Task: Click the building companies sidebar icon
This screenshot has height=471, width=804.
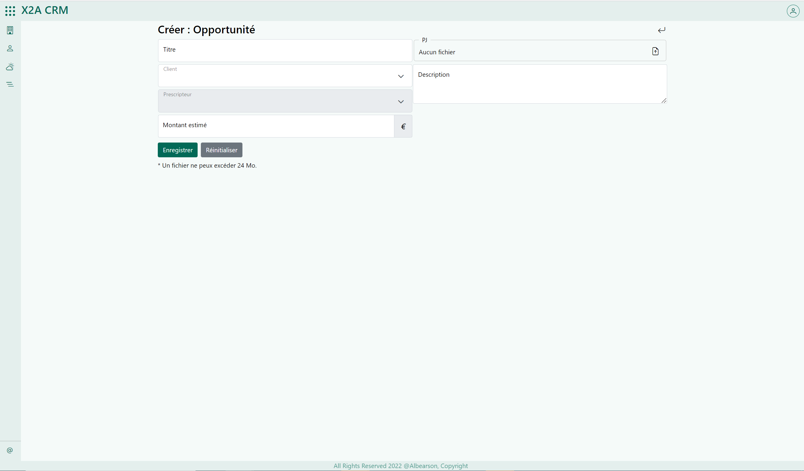Action: (x=10, y=30)
